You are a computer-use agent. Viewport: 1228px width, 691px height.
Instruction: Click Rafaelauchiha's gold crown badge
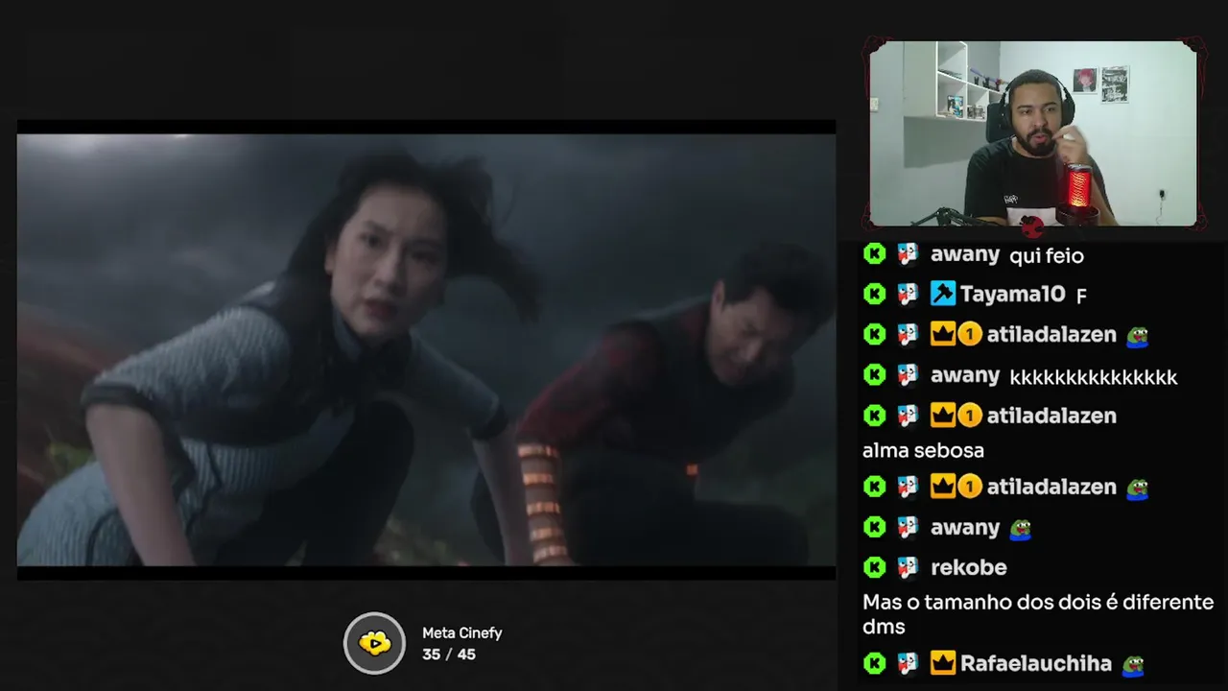(943, 663)
